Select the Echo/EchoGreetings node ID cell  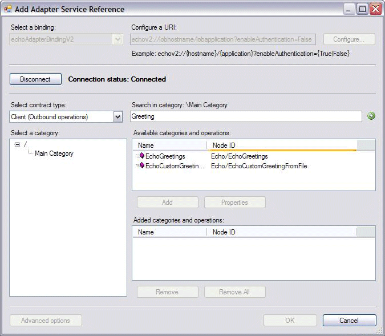tap(240, 156)
